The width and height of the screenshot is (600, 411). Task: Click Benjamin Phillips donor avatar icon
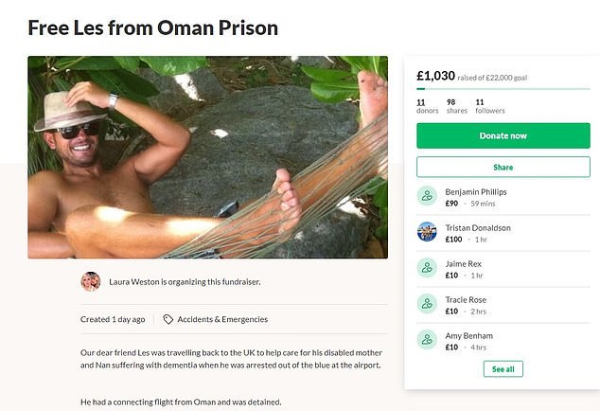tap(427, 196)
